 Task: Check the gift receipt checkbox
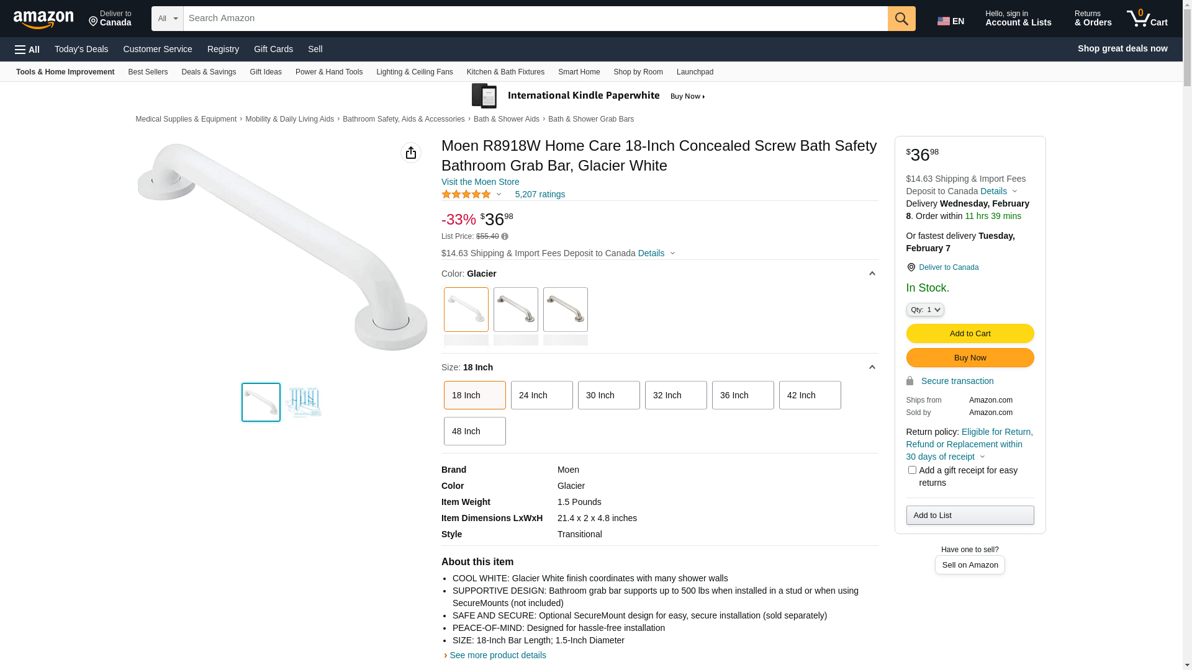[x=912, y=470]
